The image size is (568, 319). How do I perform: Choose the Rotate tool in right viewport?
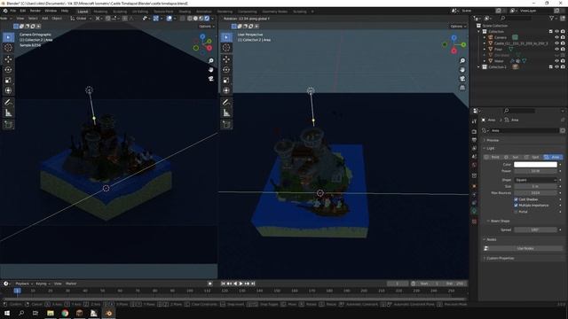[x=226, y=69]
